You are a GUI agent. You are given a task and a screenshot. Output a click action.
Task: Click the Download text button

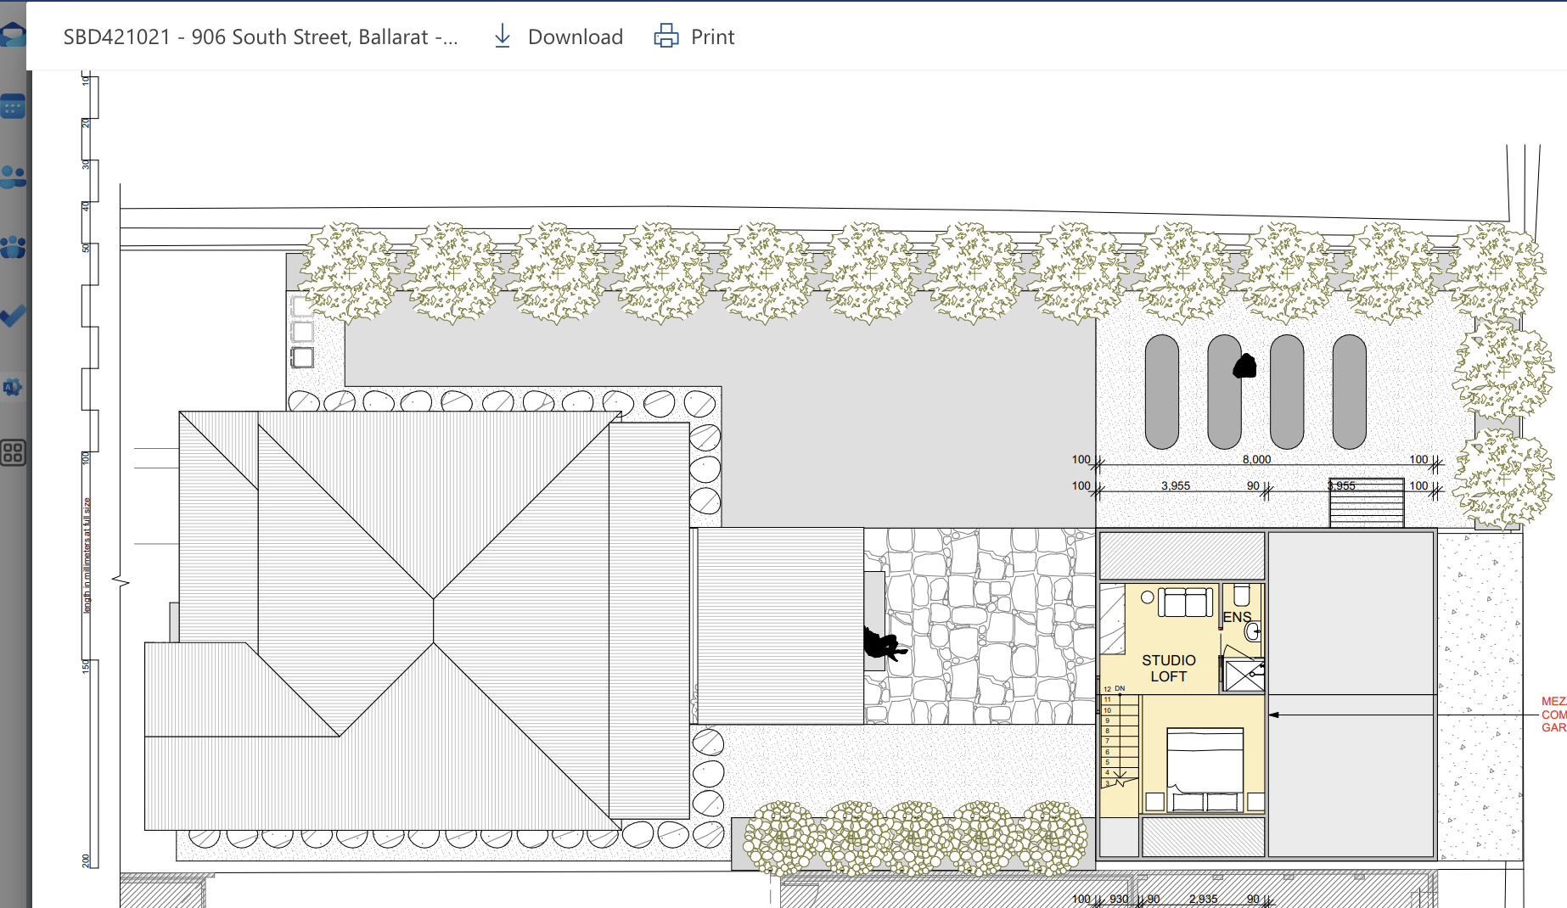576,37
